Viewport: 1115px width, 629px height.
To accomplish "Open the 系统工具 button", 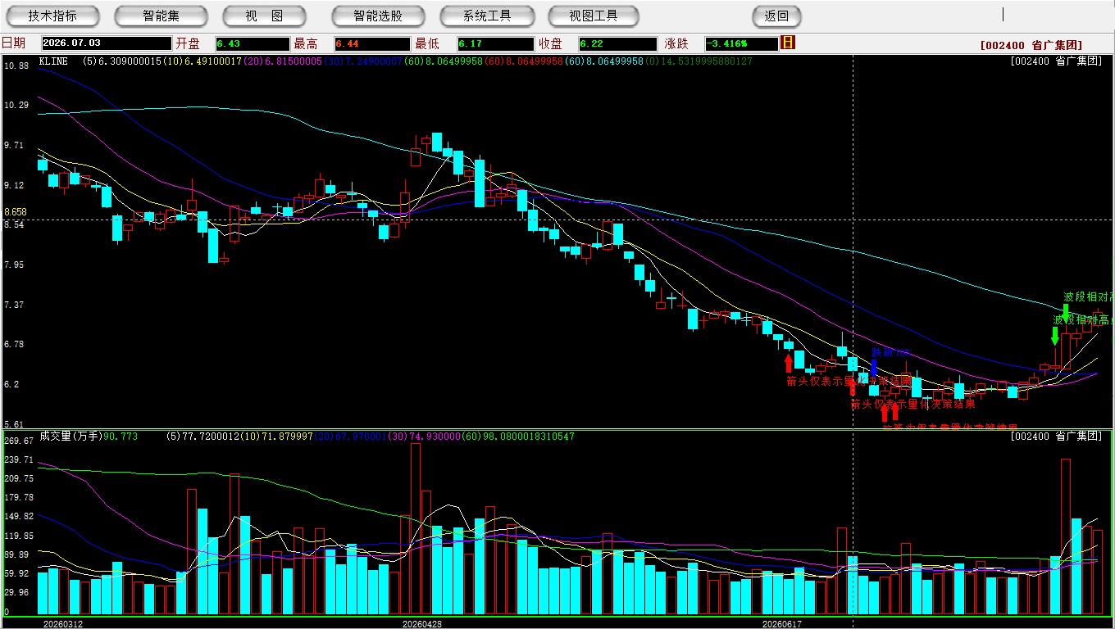I will click(x=487, y=16).
